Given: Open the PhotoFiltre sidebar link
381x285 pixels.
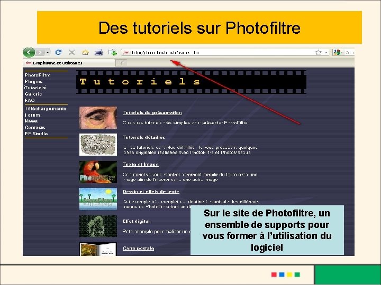Looking at the screenshot, I should point(38,75).
